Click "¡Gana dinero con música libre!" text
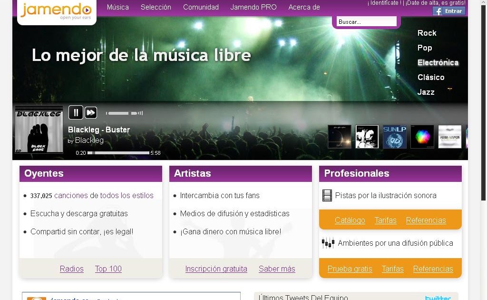Screen dimensions: 487x300 tap(231, 231)
